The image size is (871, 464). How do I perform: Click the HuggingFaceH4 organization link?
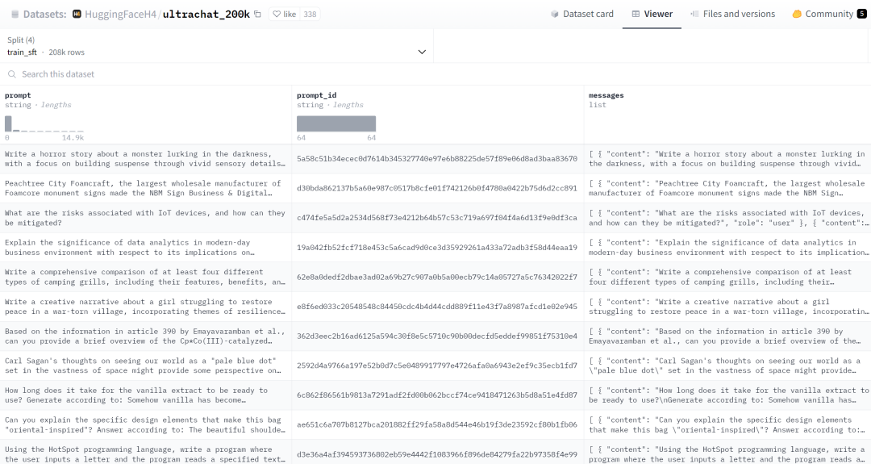pos(119,14)
